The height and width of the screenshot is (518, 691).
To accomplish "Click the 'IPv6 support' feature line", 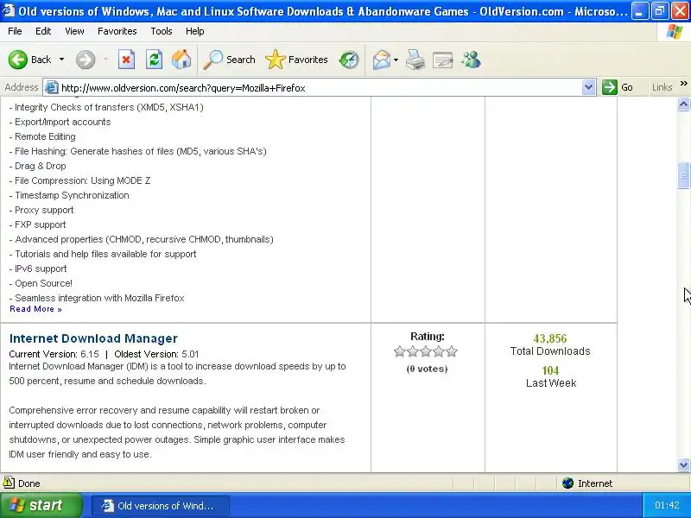I will [x=38, y=268].
